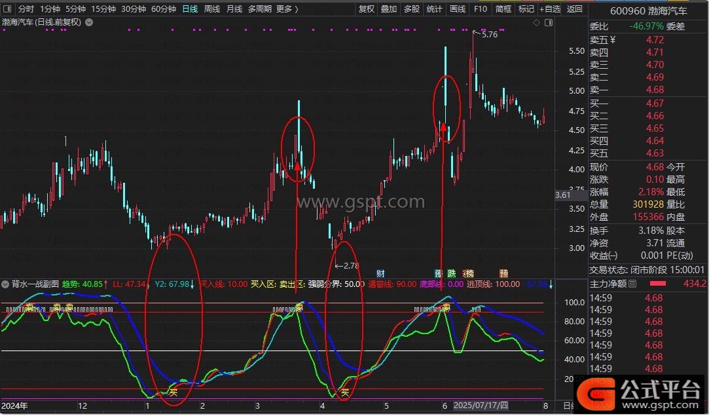The height and width of the screenshot is (416, 711).
Task: Click the 5.76 high price label
Action: [x=490, y=35]
